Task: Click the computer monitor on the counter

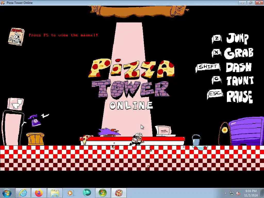Action: tap(164, 131)
